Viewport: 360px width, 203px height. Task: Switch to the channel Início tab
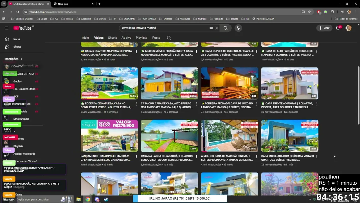85,37
